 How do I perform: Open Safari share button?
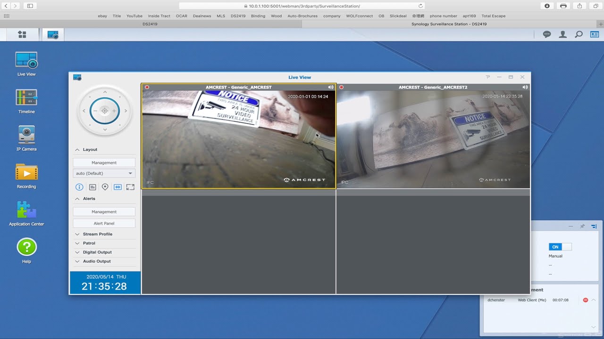[579, 6]
